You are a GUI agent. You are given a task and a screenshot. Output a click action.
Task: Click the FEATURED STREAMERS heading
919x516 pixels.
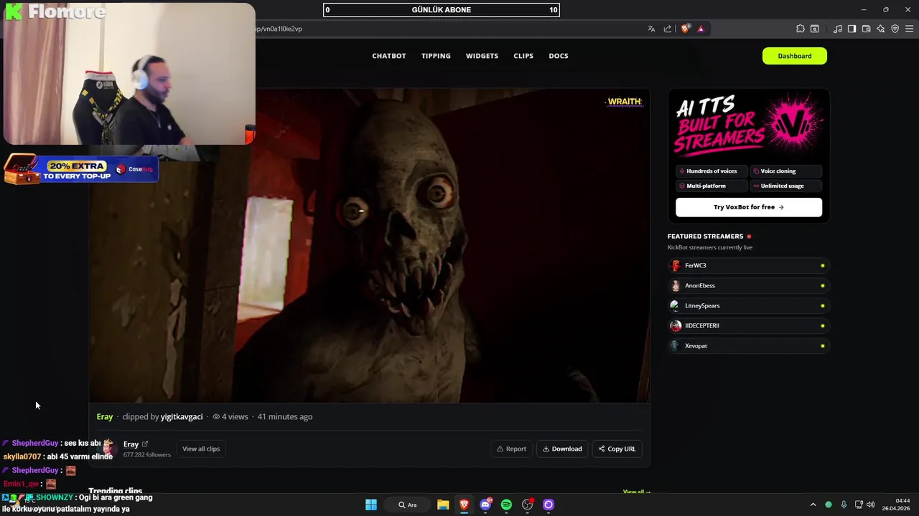point(705,236)
